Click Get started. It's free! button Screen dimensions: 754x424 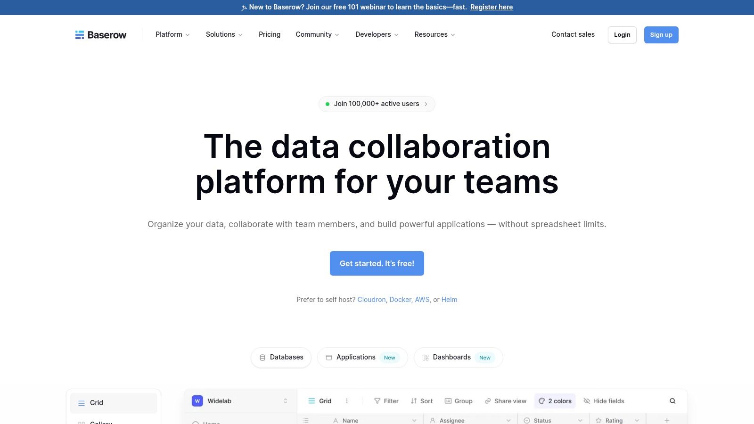pos(377,263)
